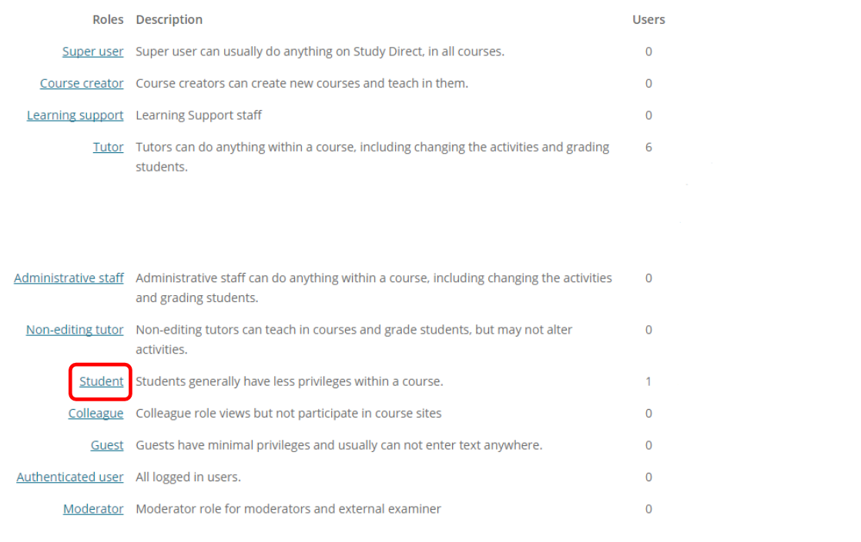Open the Guest role link
This screenshot has height=542, width=861.
pyautogui.click(x=107, y=445)
